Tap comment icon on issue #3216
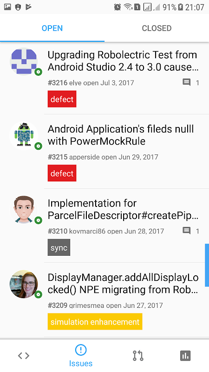This screenshot has width=209, height=372. (187, 83)
